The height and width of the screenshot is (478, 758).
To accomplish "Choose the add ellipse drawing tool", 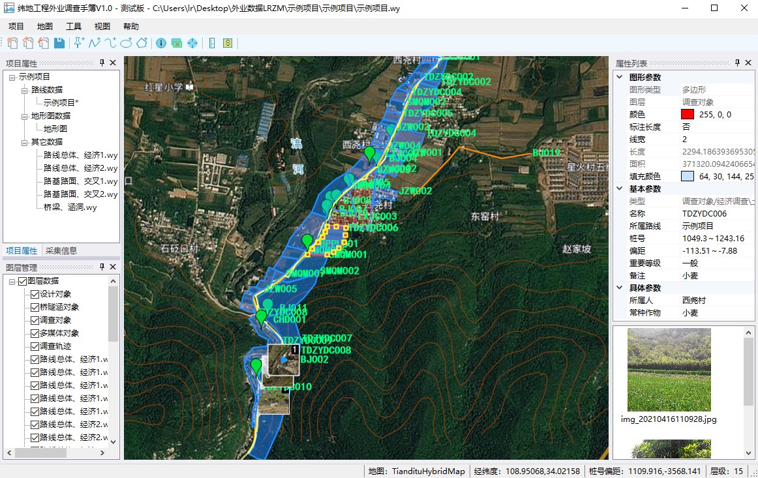I will (127, 43).
